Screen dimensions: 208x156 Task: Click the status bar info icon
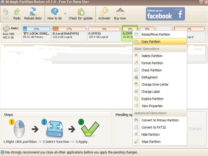(x=2, y=152)
